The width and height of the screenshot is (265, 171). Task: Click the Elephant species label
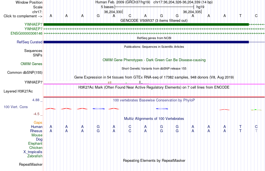[x=35, y=143]
